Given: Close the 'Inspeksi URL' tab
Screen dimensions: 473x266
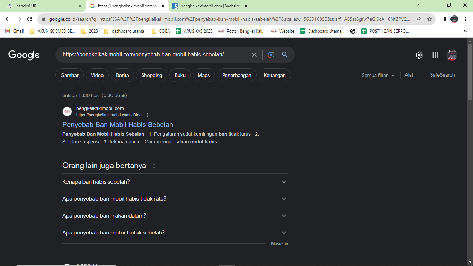Looking at the screenshot, I should (80, 6).
